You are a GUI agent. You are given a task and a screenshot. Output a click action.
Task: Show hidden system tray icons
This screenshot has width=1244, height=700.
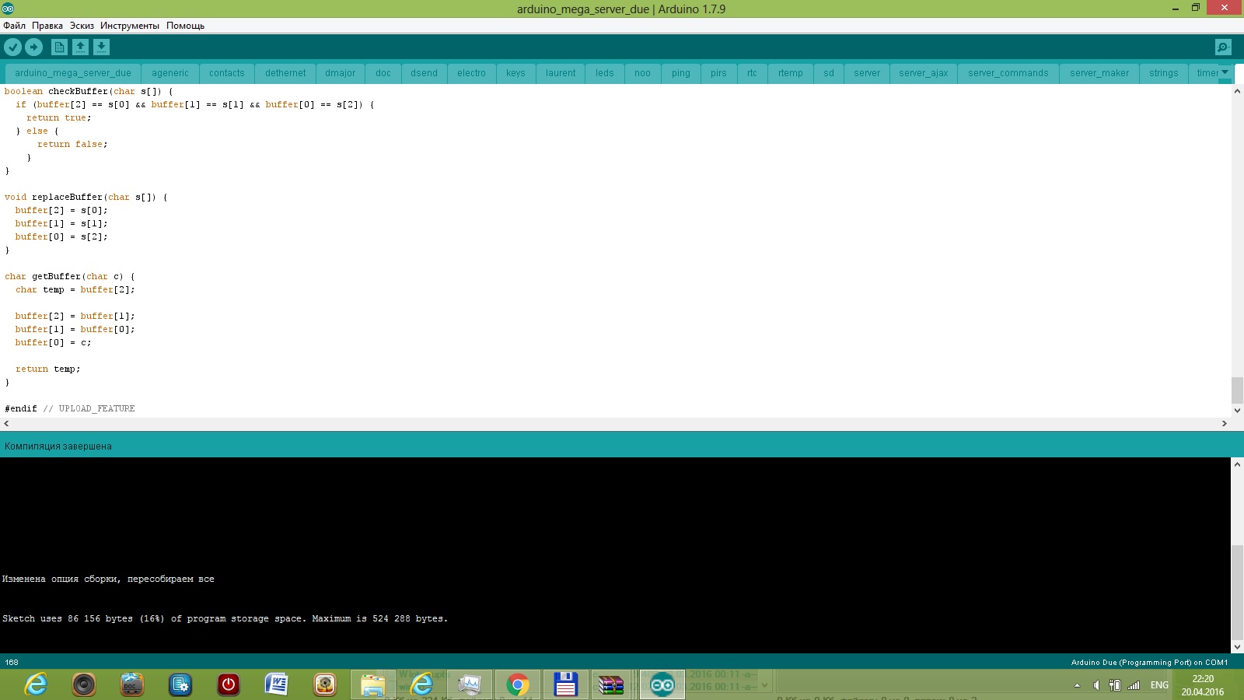coord(1077,685)
